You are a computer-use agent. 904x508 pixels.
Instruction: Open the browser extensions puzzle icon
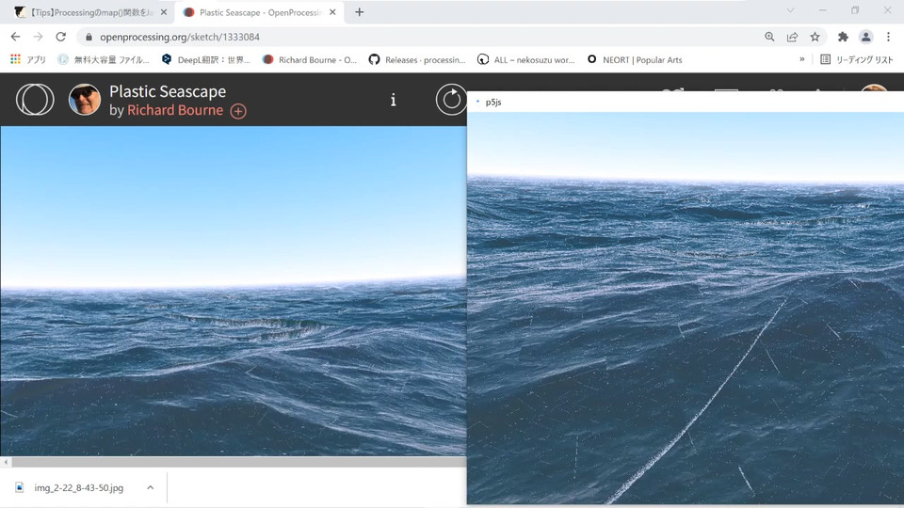[x=843, y=37]
